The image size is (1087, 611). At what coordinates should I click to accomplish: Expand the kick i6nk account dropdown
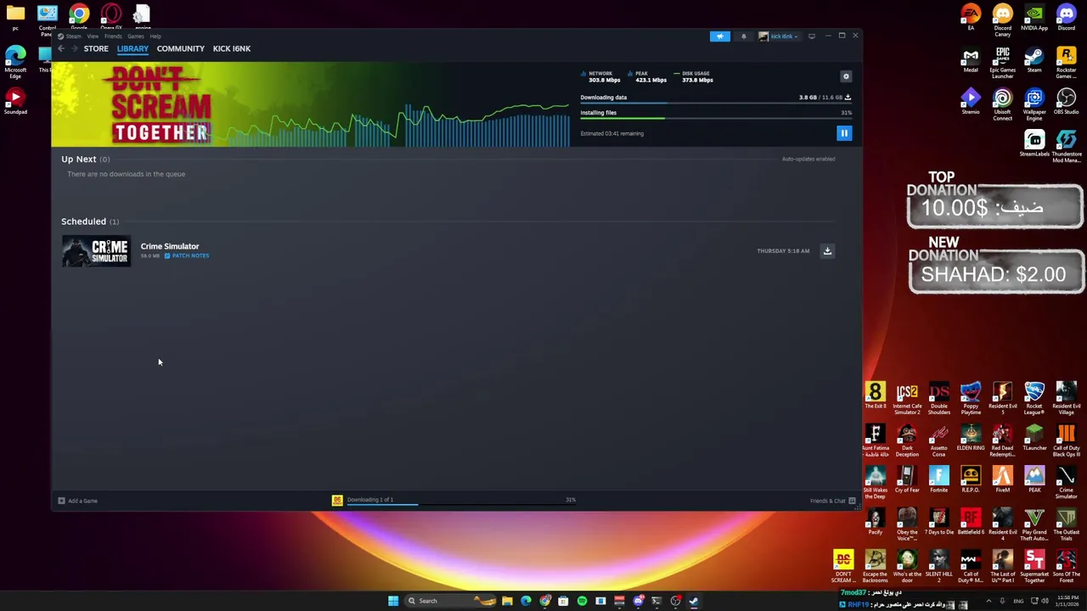coord(779,36)
